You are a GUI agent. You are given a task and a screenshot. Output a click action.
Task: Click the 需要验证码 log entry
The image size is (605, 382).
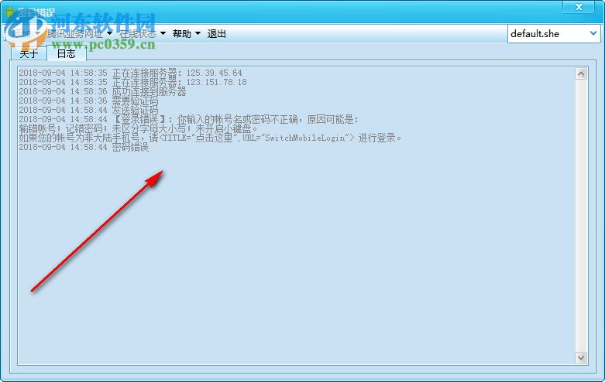88,101
